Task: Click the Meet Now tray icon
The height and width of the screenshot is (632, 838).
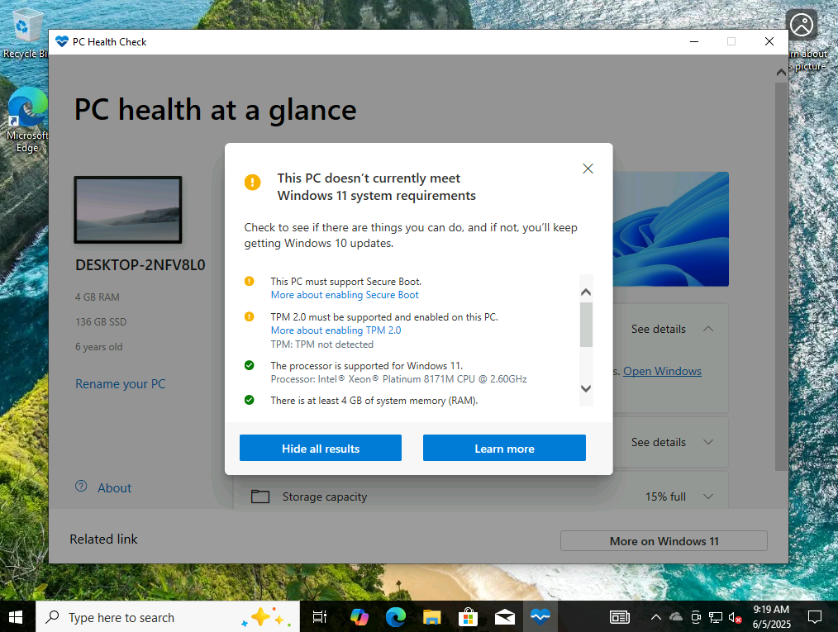Action: click(696, 618)
